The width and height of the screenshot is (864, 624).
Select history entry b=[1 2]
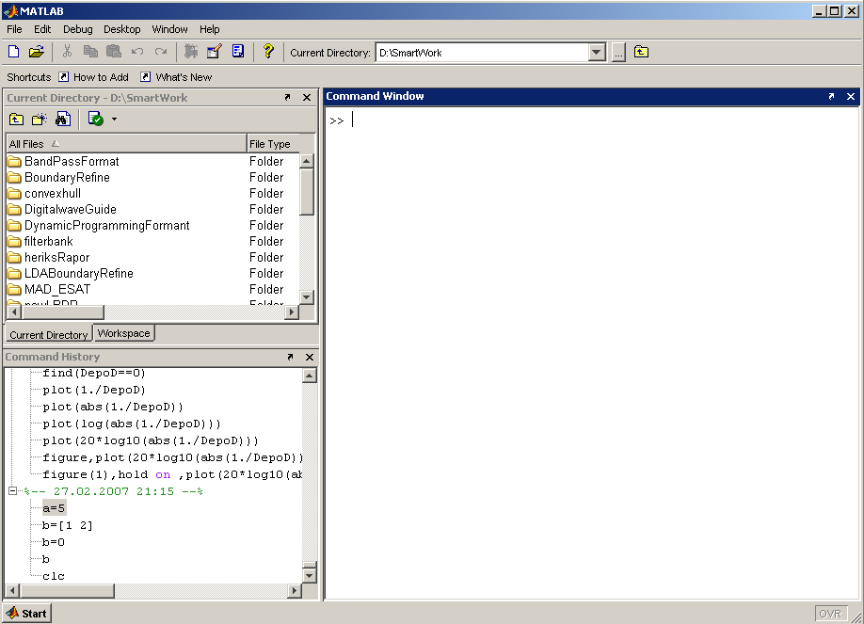click(x=67, y=525)
